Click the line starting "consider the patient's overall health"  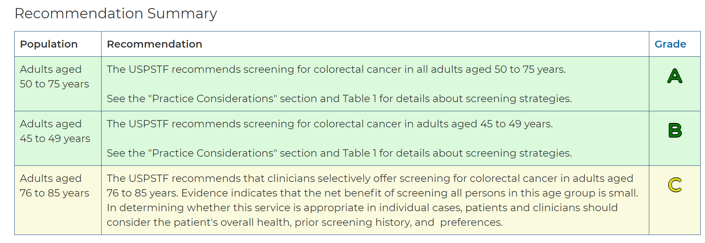(x=304, y=222)
